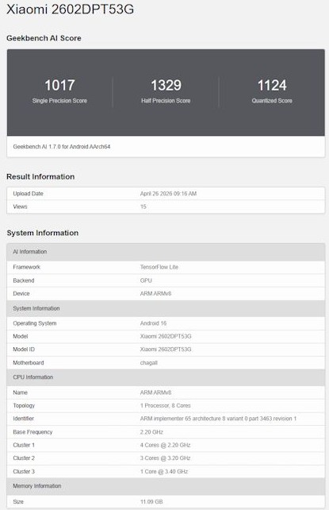Image resolution: width=329 pixels, height=510 pixels.
Task: Click the Cluster 1 label
Action: (x=24, y=445)
